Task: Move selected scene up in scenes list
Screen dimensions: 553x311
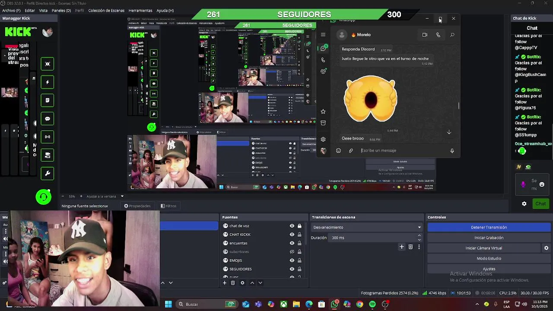Action: (163, 283)
